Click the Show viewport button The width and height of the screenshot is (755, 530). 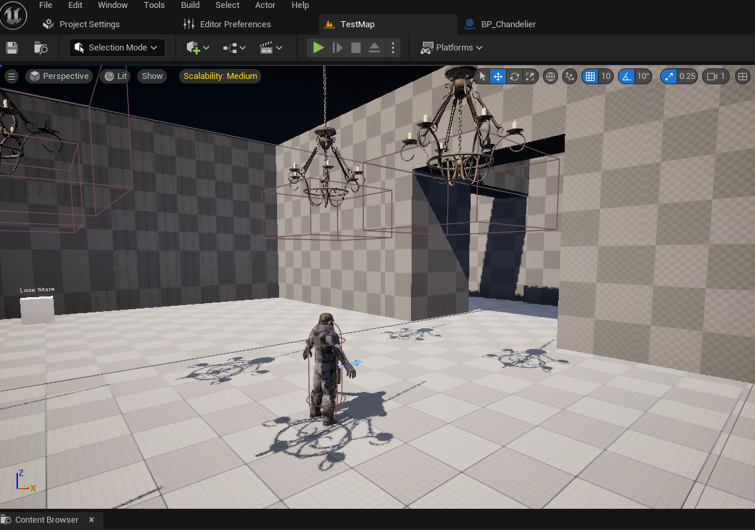click(x=152, y=76)
